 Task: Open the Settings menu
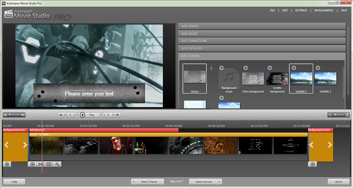[x=301, y=10]
